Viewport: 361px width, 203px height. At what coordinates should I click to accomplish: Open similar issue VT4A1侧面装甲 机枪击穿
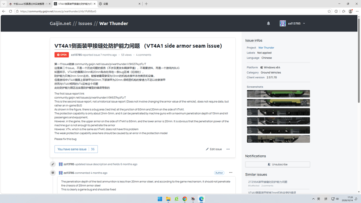pos(272,193)
